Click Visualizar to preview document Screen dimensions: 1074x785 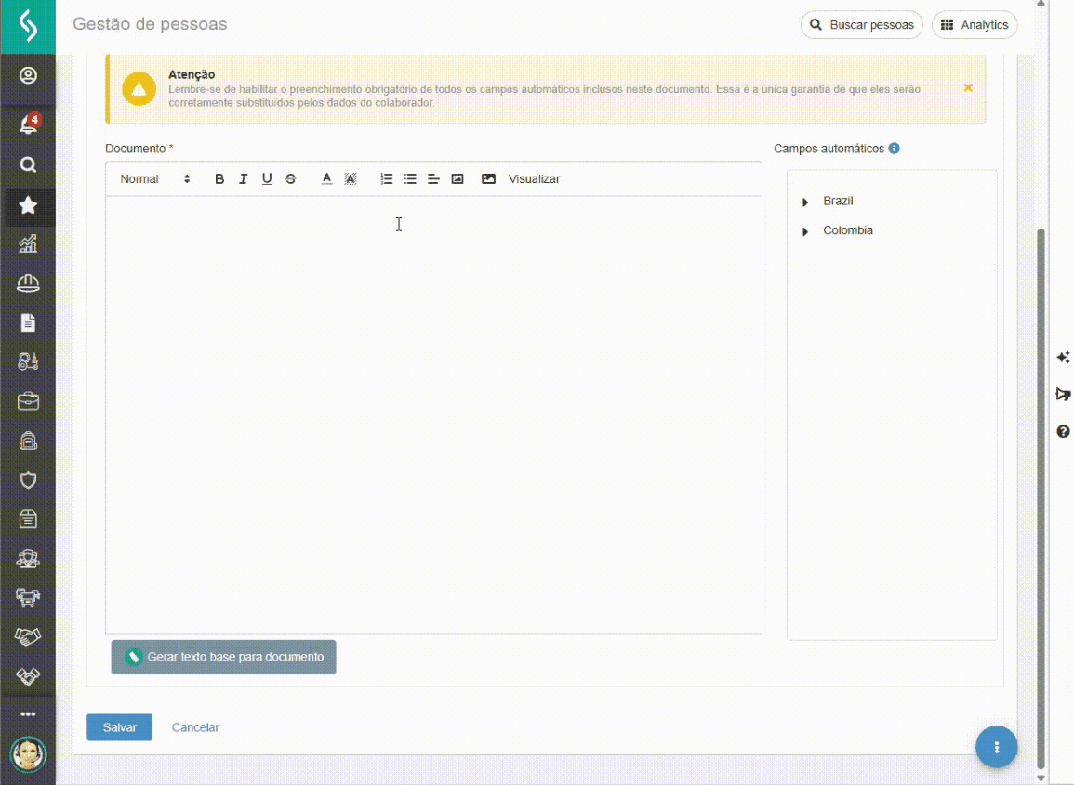[x=535, y=178]
